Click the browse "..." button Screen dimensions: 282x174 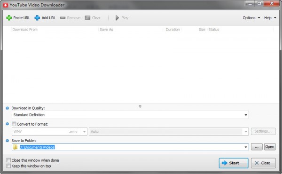pyautogui.click(x=257, y=147)
